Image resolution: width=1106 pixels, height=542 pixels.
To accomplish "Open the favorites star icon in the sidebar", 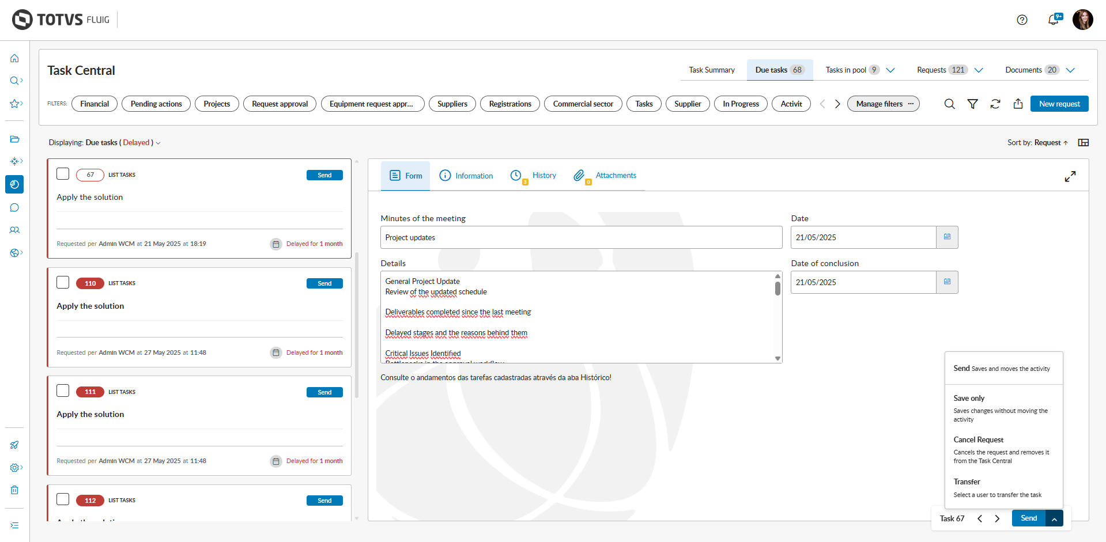I will pos(16,104).
